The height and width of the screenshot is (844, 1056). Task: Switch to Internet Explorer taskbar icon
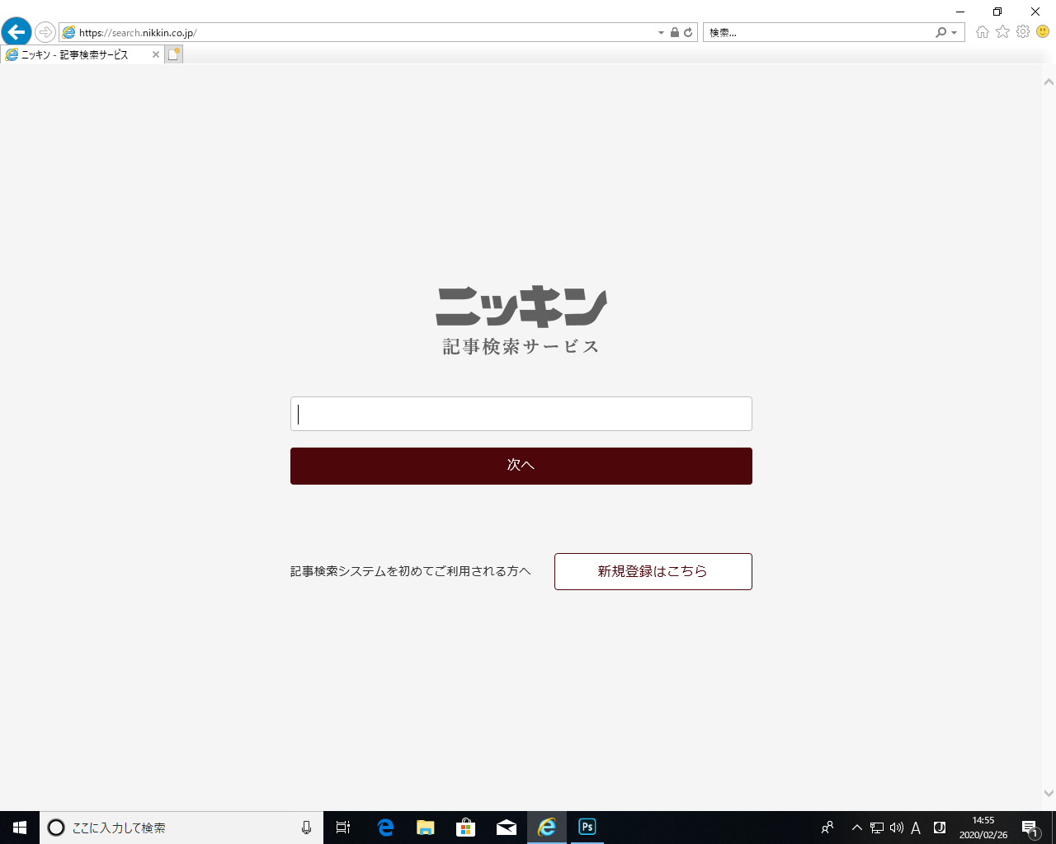pos(547,828)
